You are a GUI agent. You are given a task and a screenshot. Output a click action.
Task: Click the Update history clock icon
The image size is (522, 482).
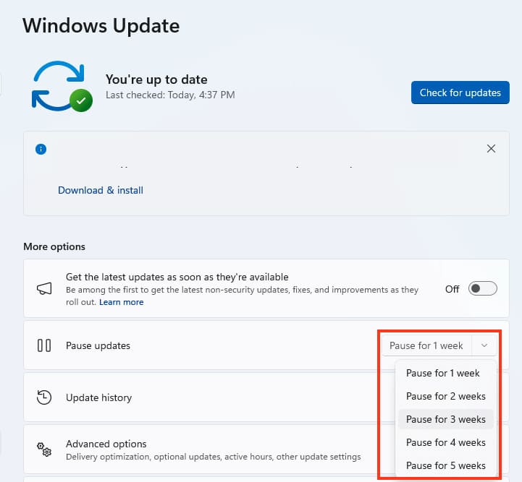(x=44, y=397)
